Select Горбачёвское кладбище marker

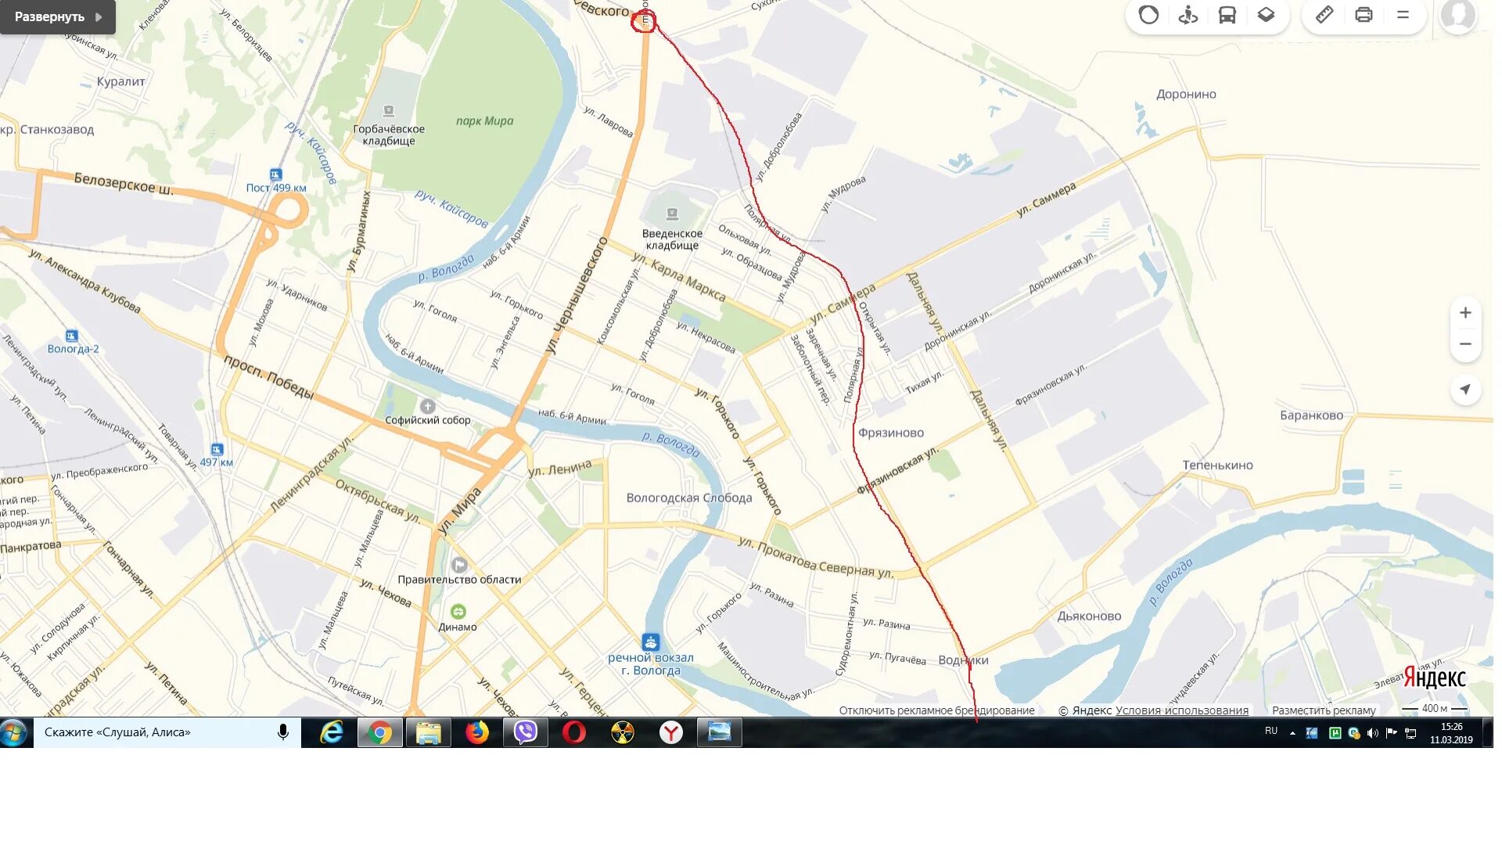(388, 111)
